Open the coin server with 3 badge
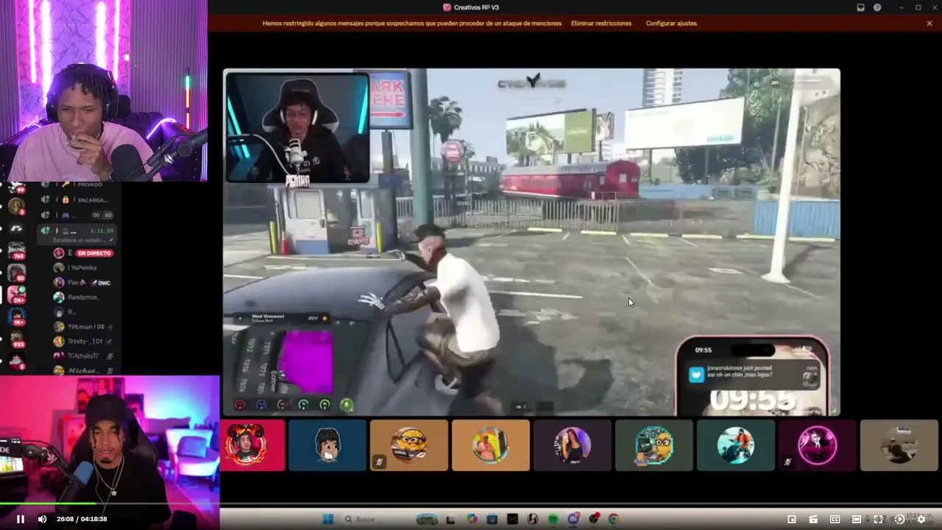 point(16,206)
